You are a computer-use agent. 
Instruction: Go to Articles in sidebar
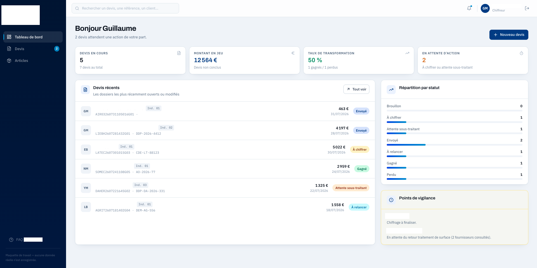(33, 60)
